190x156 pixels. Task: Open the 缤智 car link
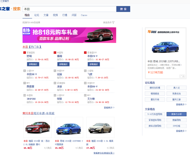[60, 99]
